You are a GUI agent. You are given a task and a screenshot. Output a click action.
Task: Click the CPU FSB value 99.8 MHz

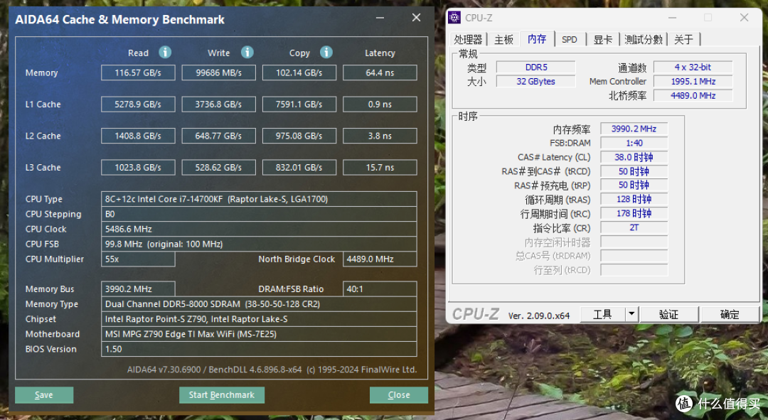click(259, 244)
